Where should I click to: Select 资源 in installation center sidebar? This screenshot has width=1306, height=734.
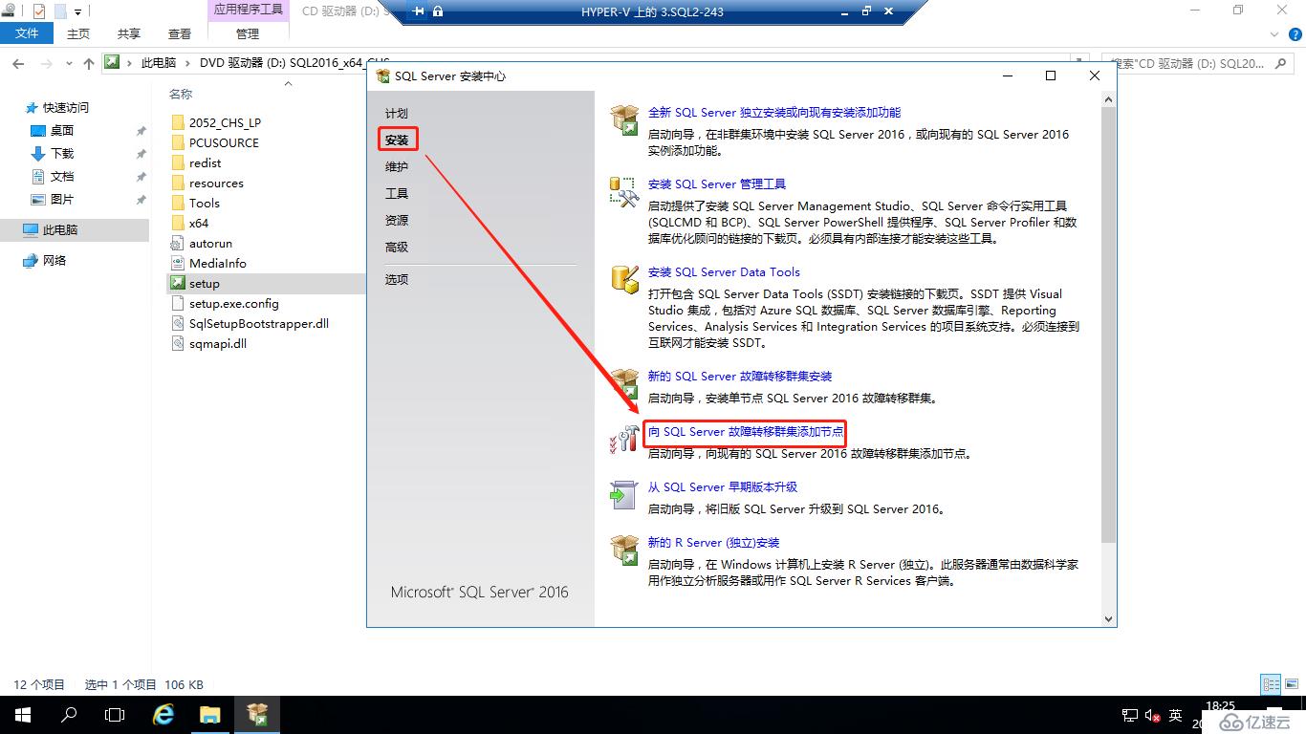click(397, 221)
